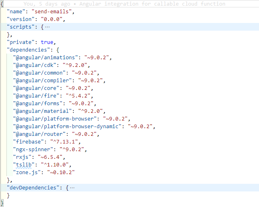Click the "@angular/platform-browser-dynamic" dependency name
The image size is (259, 210).
tap(67, 126)
